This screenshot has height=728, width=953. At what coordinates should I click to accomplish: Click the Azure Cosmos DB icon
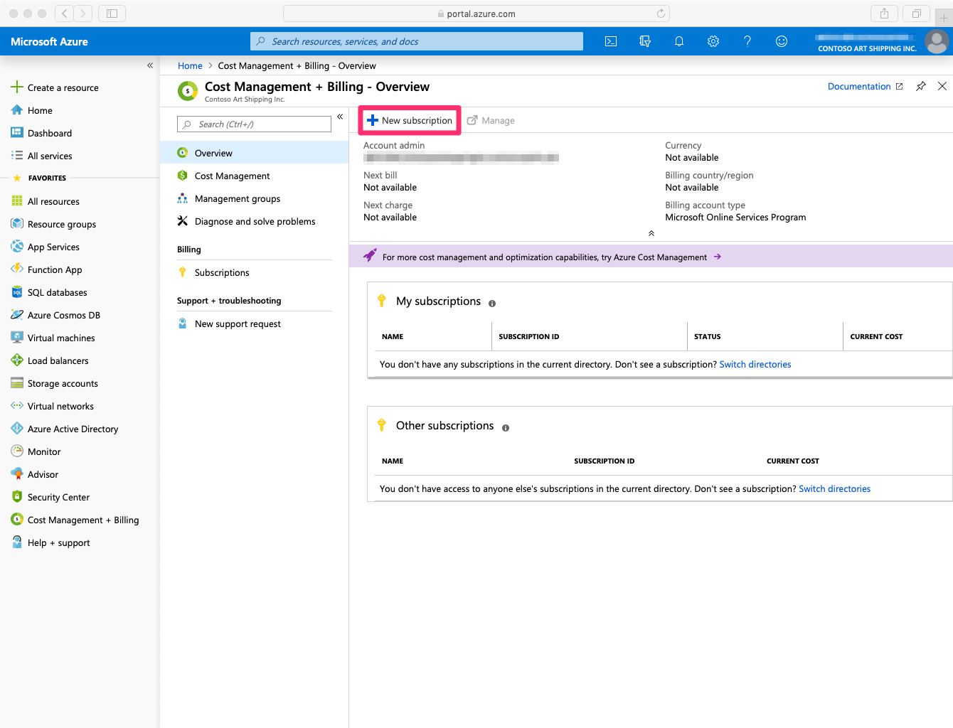17,315
